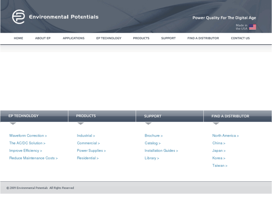
Task: Click the PRODUCTS section header
Action: [102, 116]
